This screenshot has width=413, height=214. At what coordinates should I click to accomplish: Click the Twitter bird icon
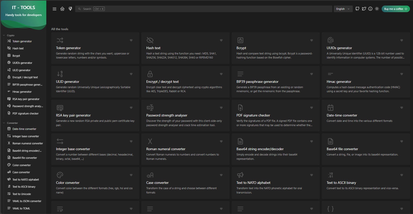(364, 9)
